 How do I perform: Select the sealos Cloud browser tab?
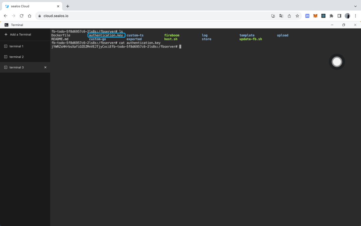coord(32,6)
